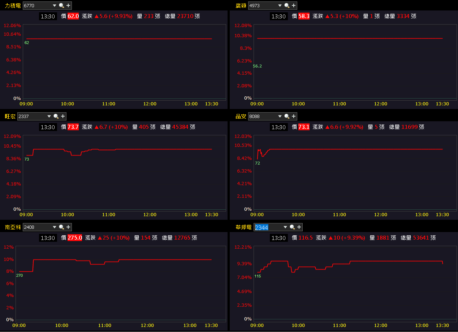Screen dimensions: 458x332
Task: Open the stock code dropdown for 4973
Action: pos(280,5)
